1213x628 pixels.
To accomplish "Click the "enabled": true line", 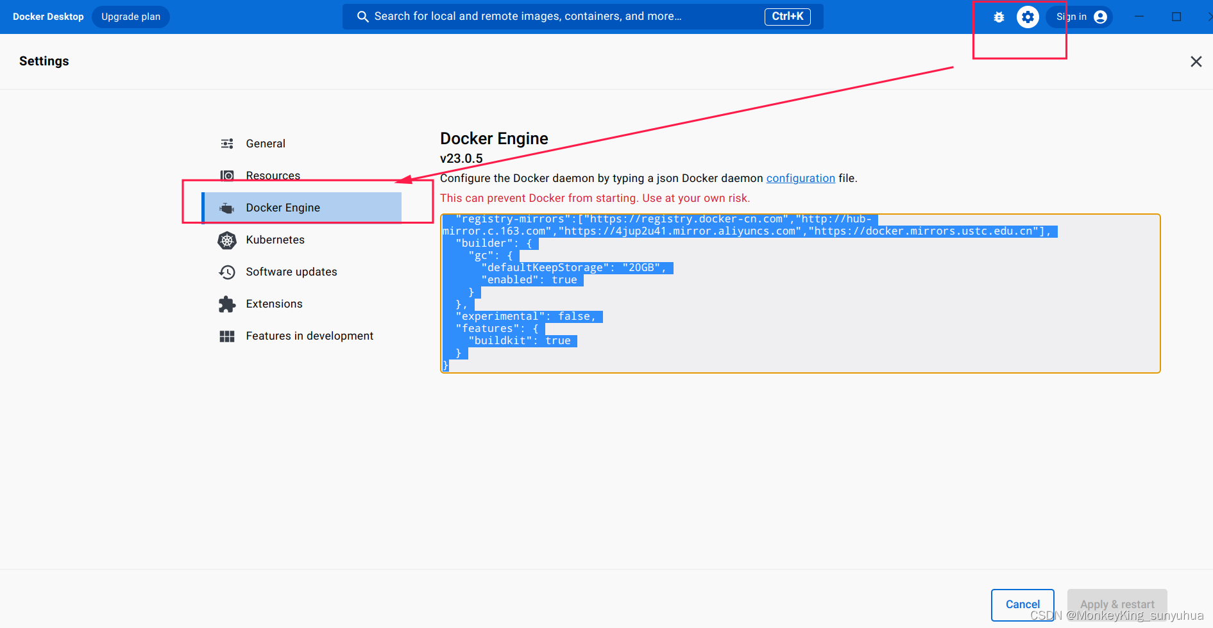I will click(529, 280).
